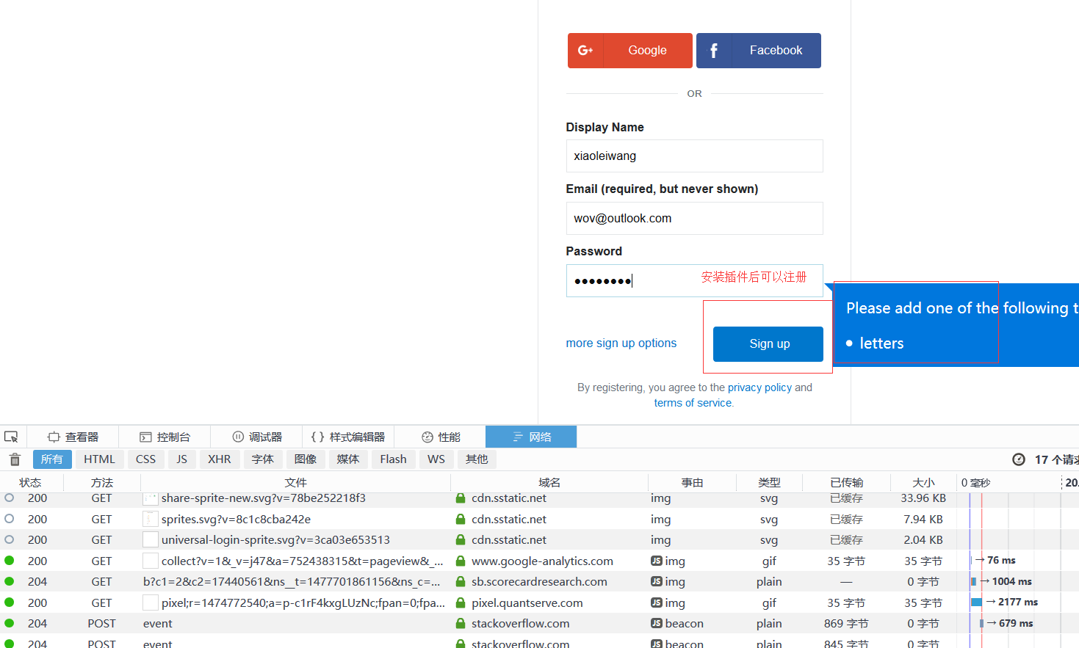This screenshot has height=648, width=1079.
Task: Select the b?c1=2&c2=17440561 request file
Action: [292, 581]
